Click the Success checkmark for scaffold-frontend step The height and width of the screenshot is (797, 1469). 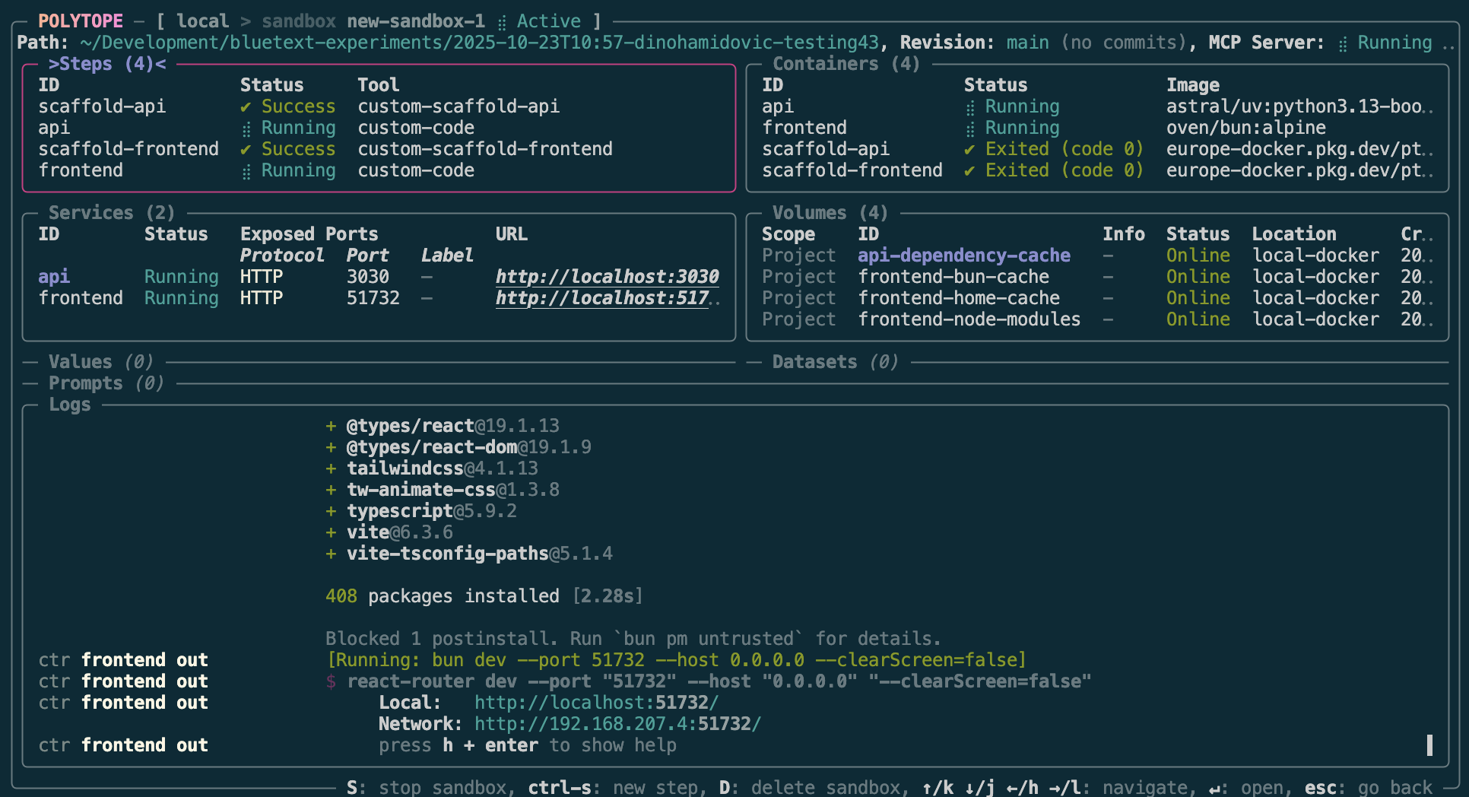[x=246, y=150]
